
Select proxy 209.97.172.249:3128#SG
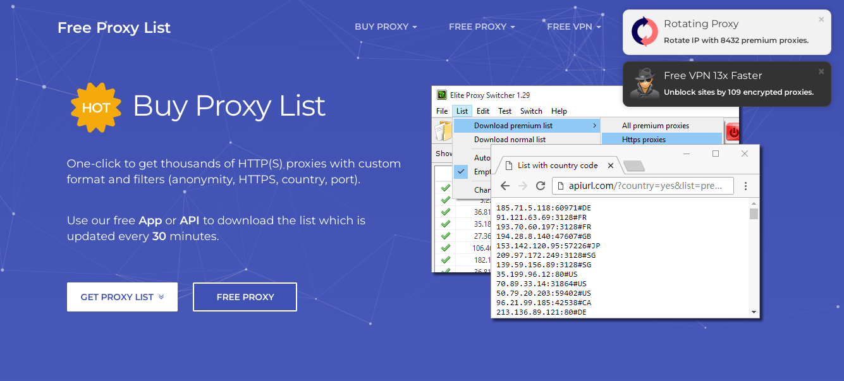[x=546, y=255]
